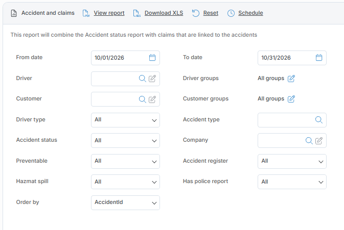
Task: Click All groups text next to Driver groups
Action: tap(271, 78)
